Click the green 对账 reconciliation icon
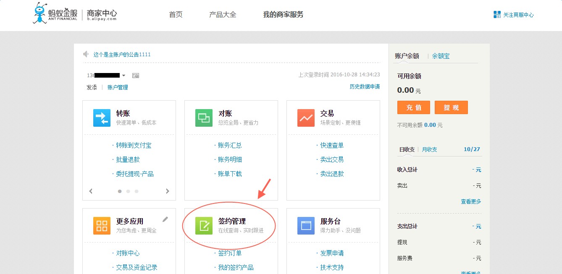562x274 pixels. click(x=204, y=118)
